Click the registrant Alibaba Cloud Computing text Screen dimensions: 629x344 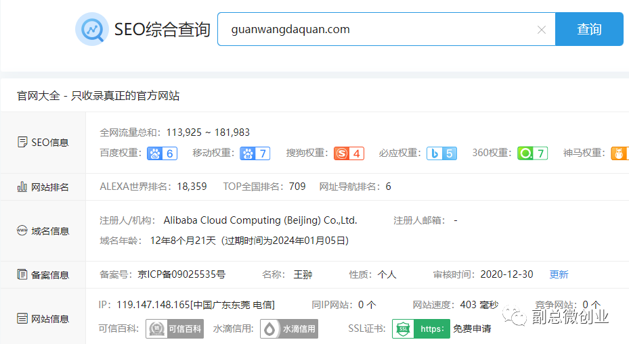261,220
